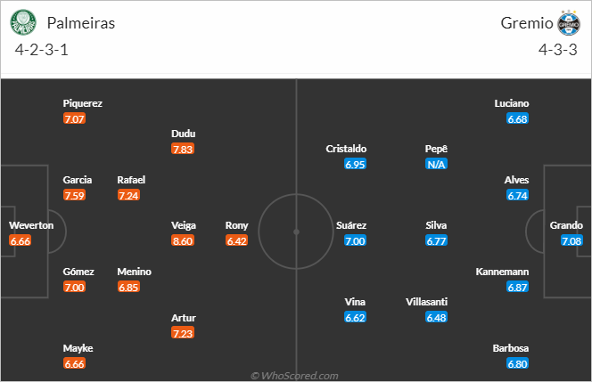Click Pepê's N/A rating badge

pos(436,164)
